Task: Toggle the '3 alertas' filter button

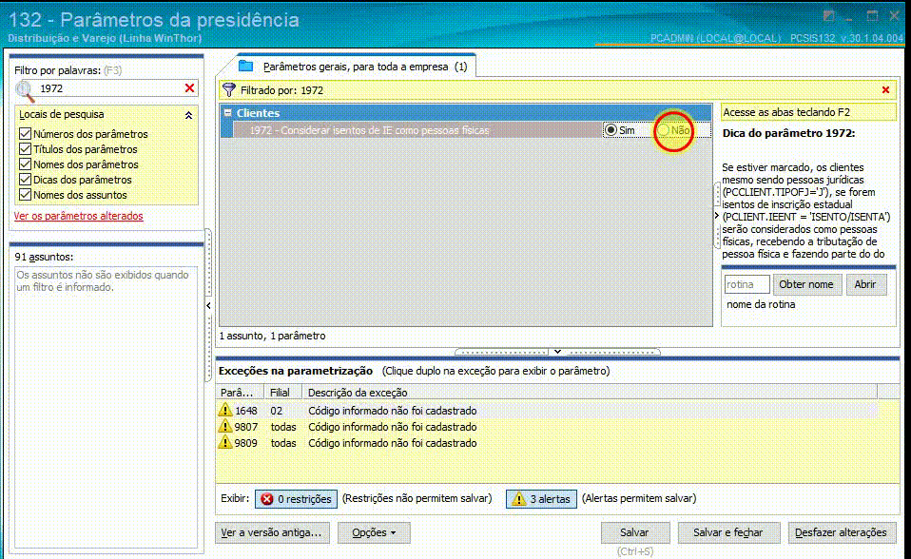Action: point(541,498)
